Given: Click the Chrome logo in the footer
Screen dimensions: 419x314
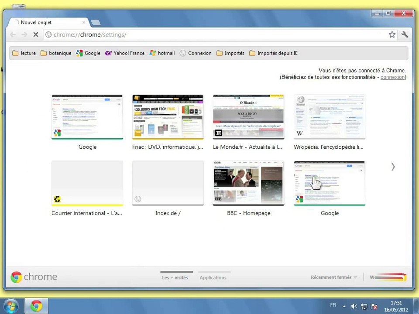Looking at the screenshot, I should pyautogui.click(x=34, y=277).
